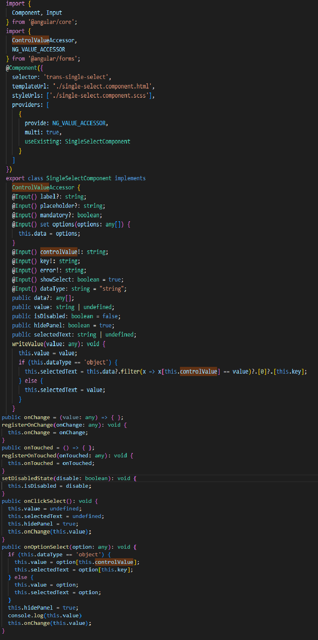
Task: Click the 'provide: NG_VALUE_ACCESSOR,' line
Action: (66, 123)
